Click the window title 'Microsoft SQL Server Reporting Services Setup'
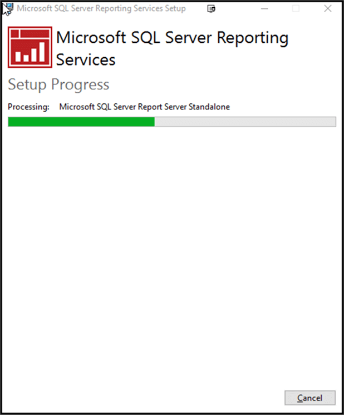This screenshot has height=415, width=344. click(x=101, y=8)
